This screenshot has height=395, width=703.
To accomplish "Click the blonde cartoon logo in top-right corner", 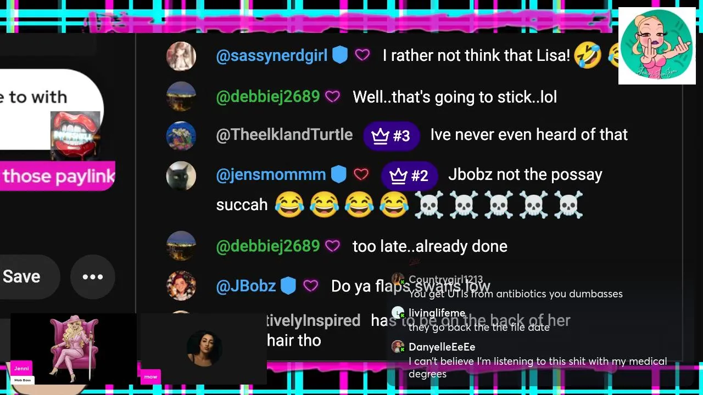I will click(x=657, y=46).
